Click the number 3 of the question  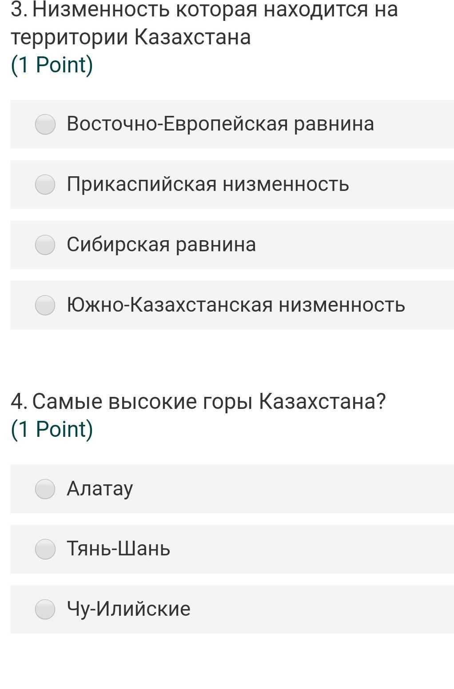[x=17, y=10]
